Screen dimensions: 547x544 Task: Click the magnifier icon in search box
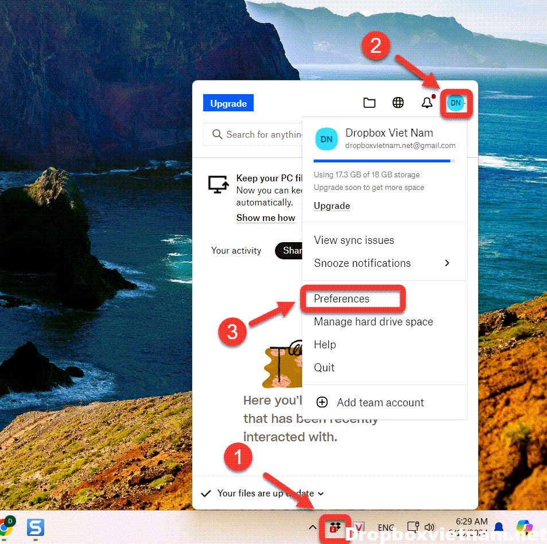217,134
